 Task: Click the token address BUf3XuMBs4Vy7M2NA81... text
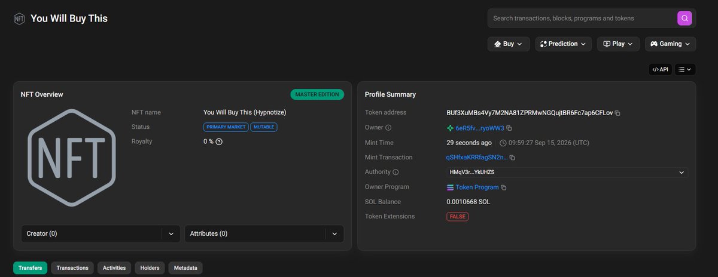pos(530,113)
